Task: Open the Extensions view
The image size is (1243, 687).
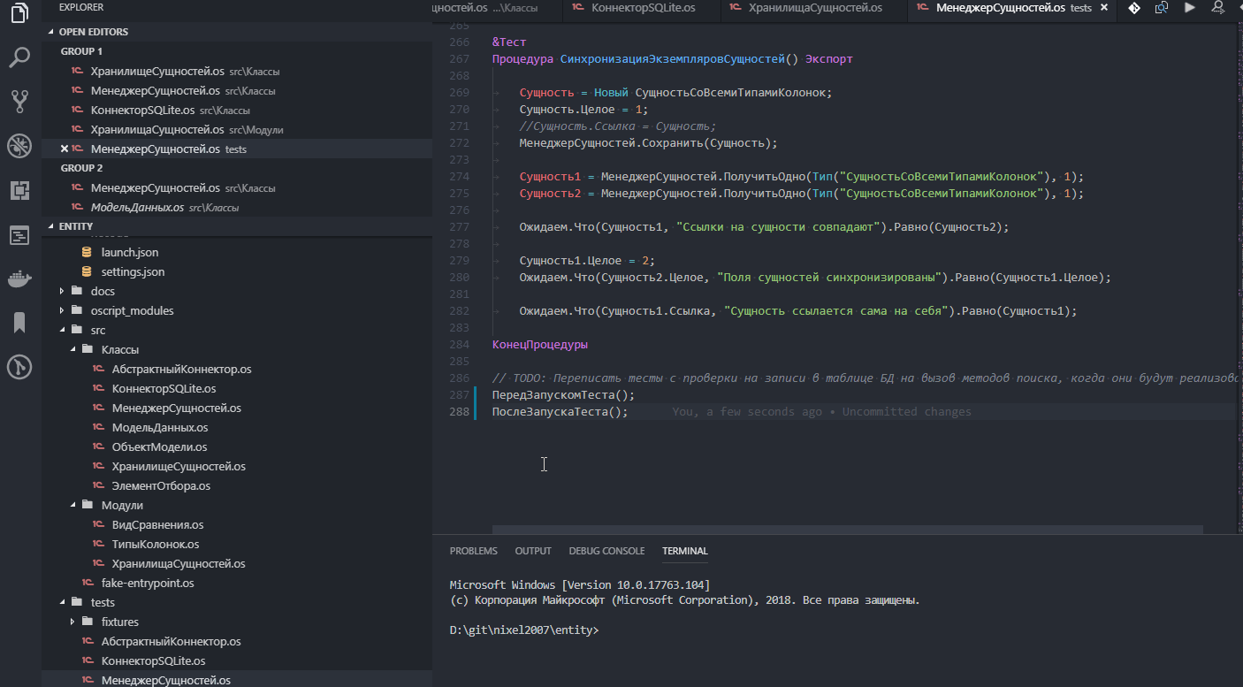Action: pos(19,189)
